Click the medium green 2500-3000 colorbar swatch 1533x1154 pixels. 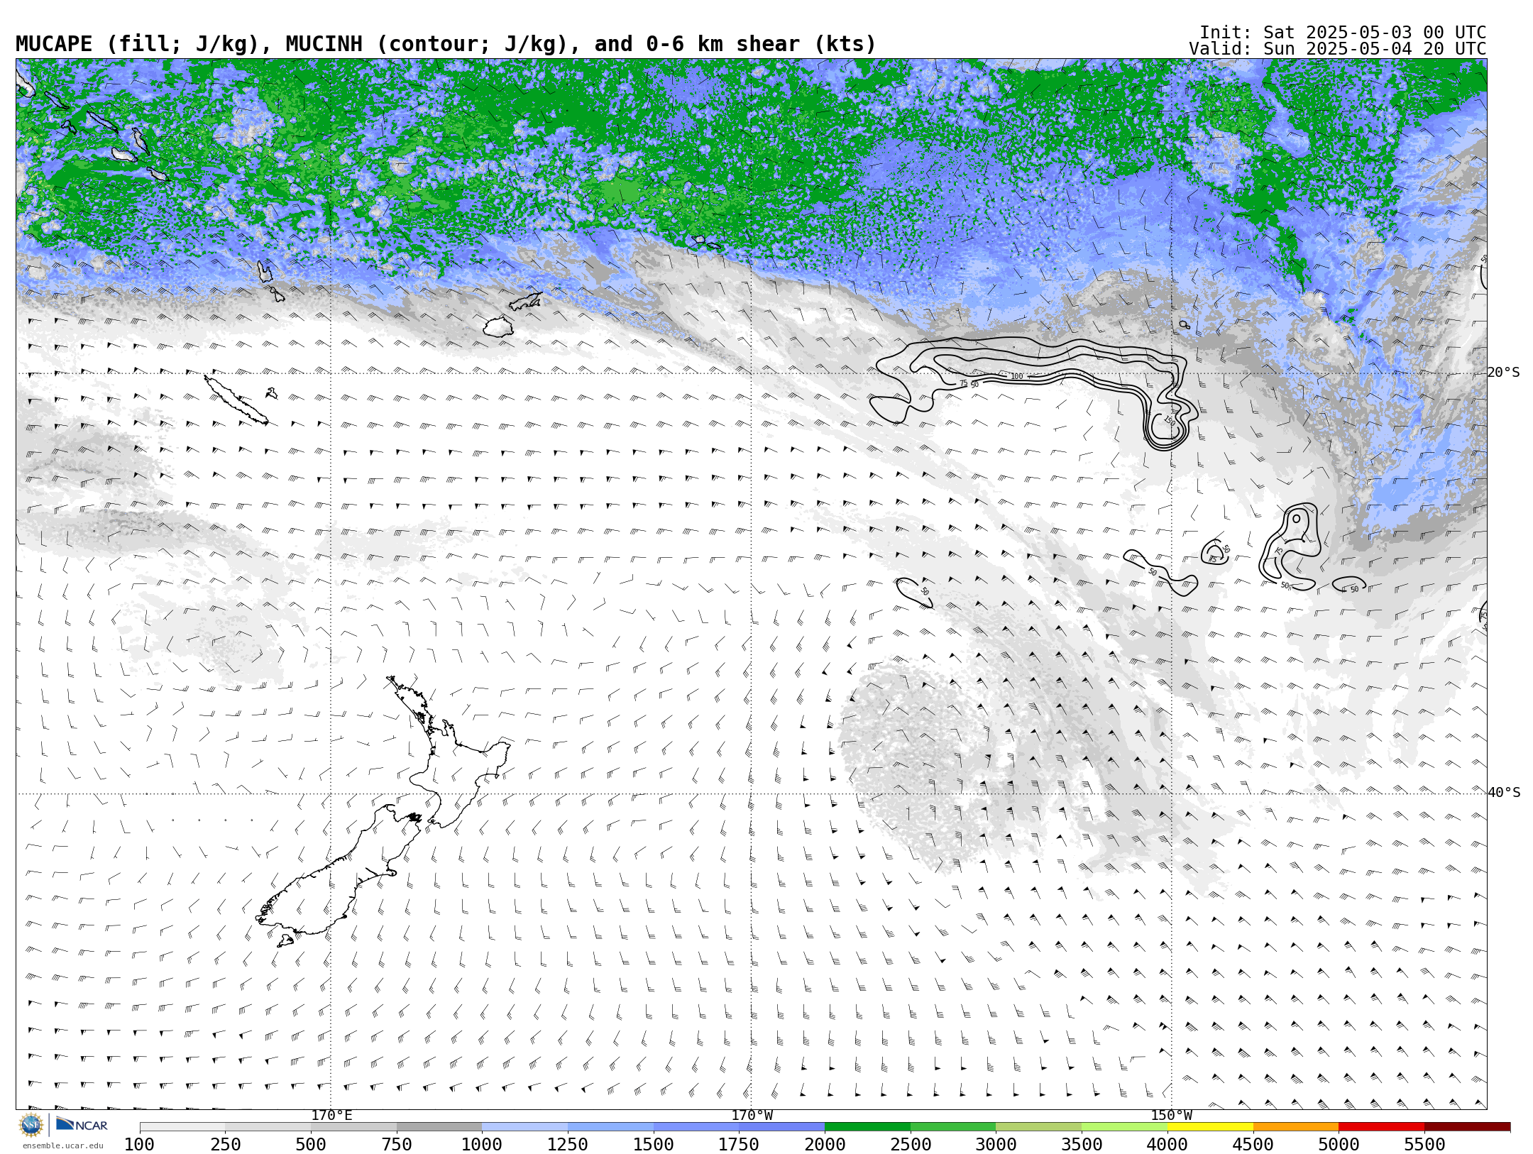click(953, 1127)
